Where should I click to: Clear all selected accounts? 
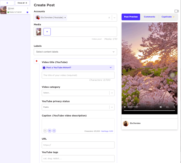pos(109,18)
